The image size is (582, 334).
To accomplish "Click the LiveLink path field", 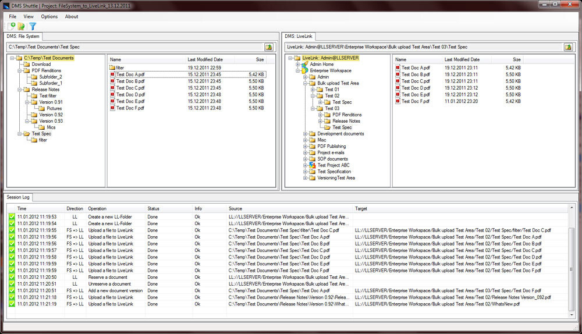I will point(424,47).
